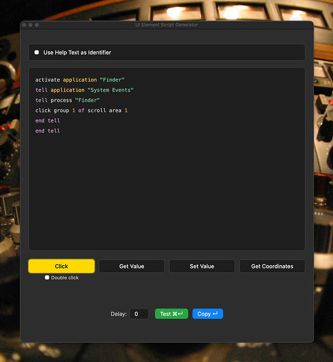Click the line 'tell process "Finder"'
This screenshot has height=362, width=333.
point(68,100)
